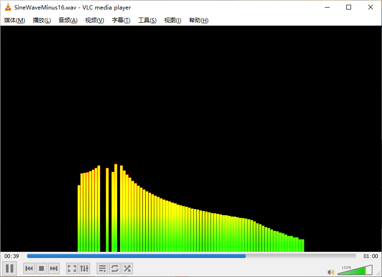Open the 字幕 menu
This screenshot has width=382, height=277.
point(120,20)
